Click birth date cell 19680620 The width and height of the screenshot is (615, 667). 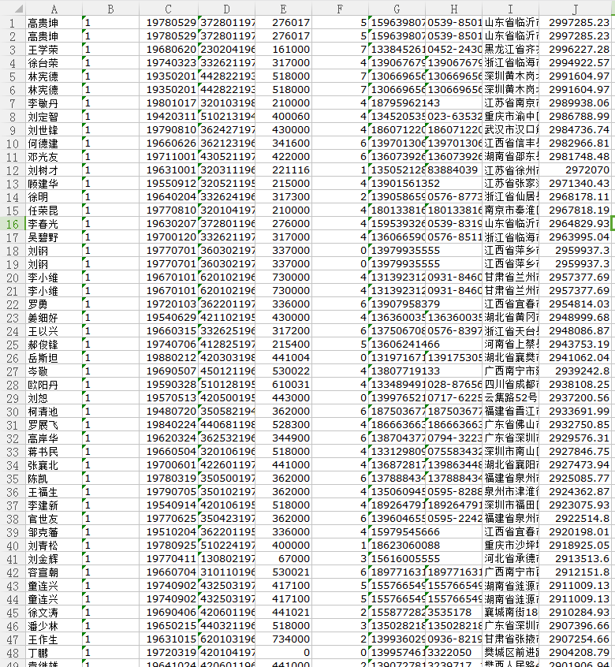click(169, 50)
